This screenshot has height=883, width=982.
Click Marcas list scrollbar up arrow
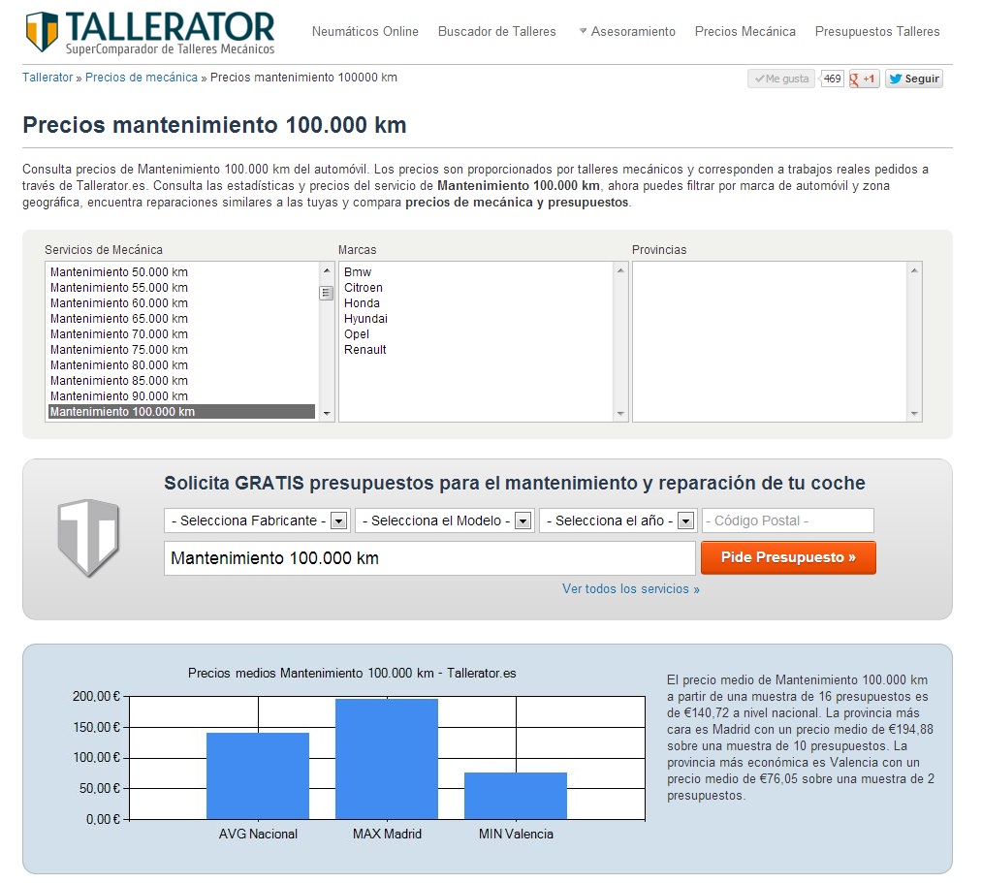pyautogui.click(x=620, y=270)
